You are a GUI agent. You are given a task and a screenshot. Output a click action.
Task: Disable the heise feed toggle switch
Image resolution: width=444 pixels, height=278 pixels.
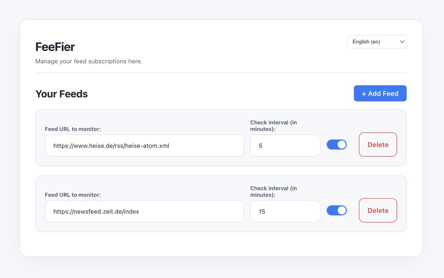(336, 145)
